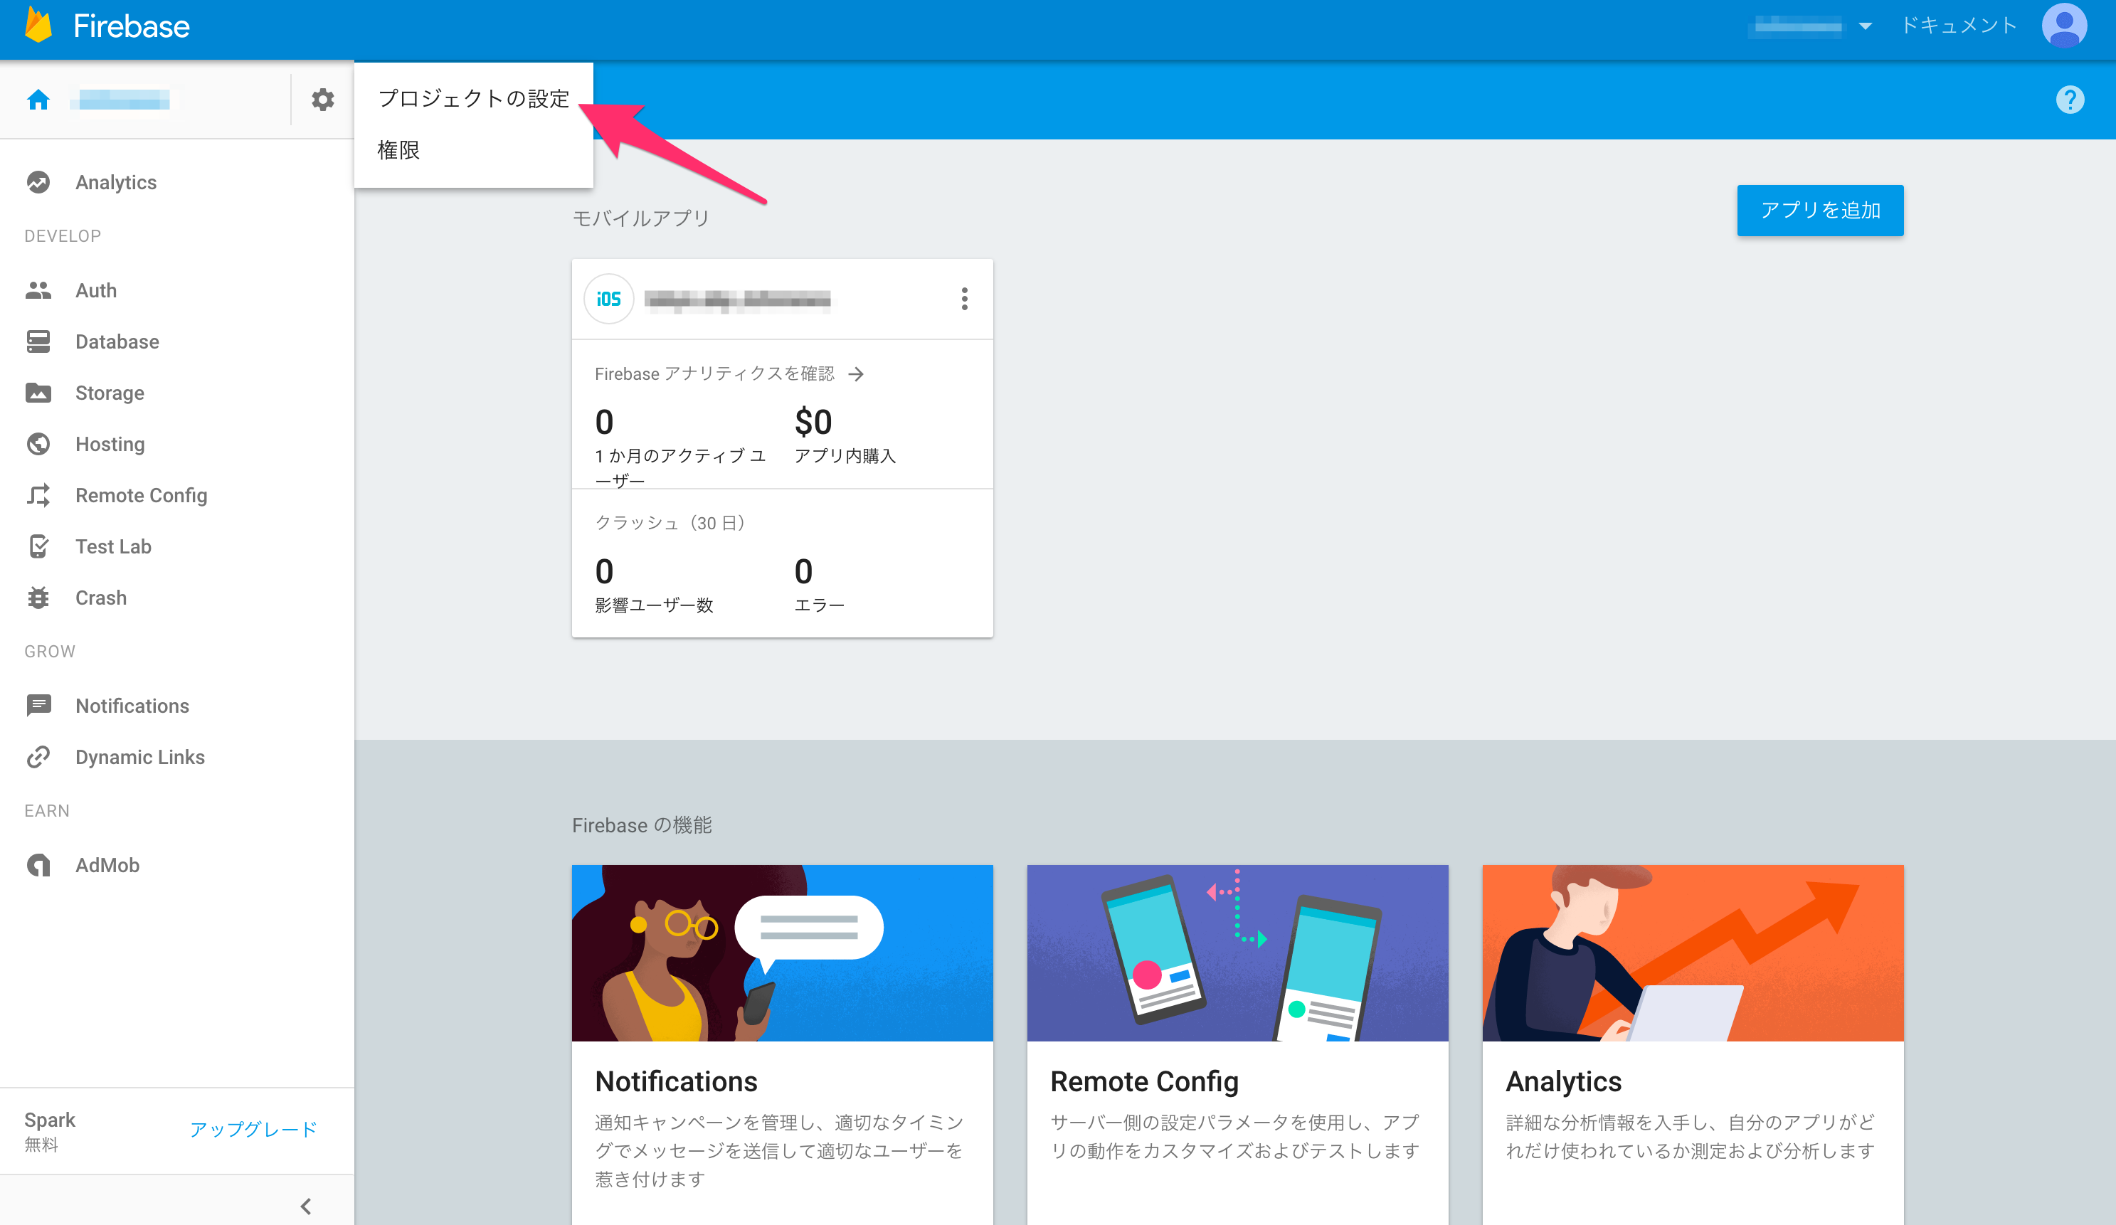Open Remote Config in sidebar

click(141, 495)
